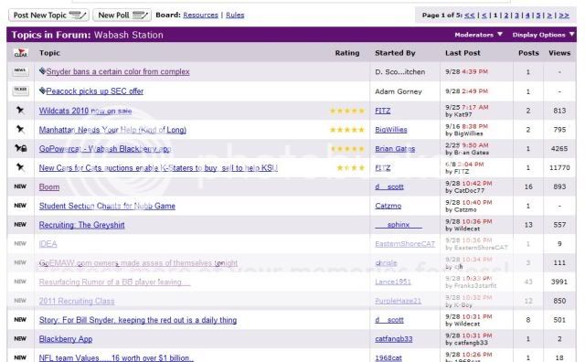This screenshot has width=585, height=362.
Task: Click the NEW badge beside Boom topic
Action: point(20,186)
